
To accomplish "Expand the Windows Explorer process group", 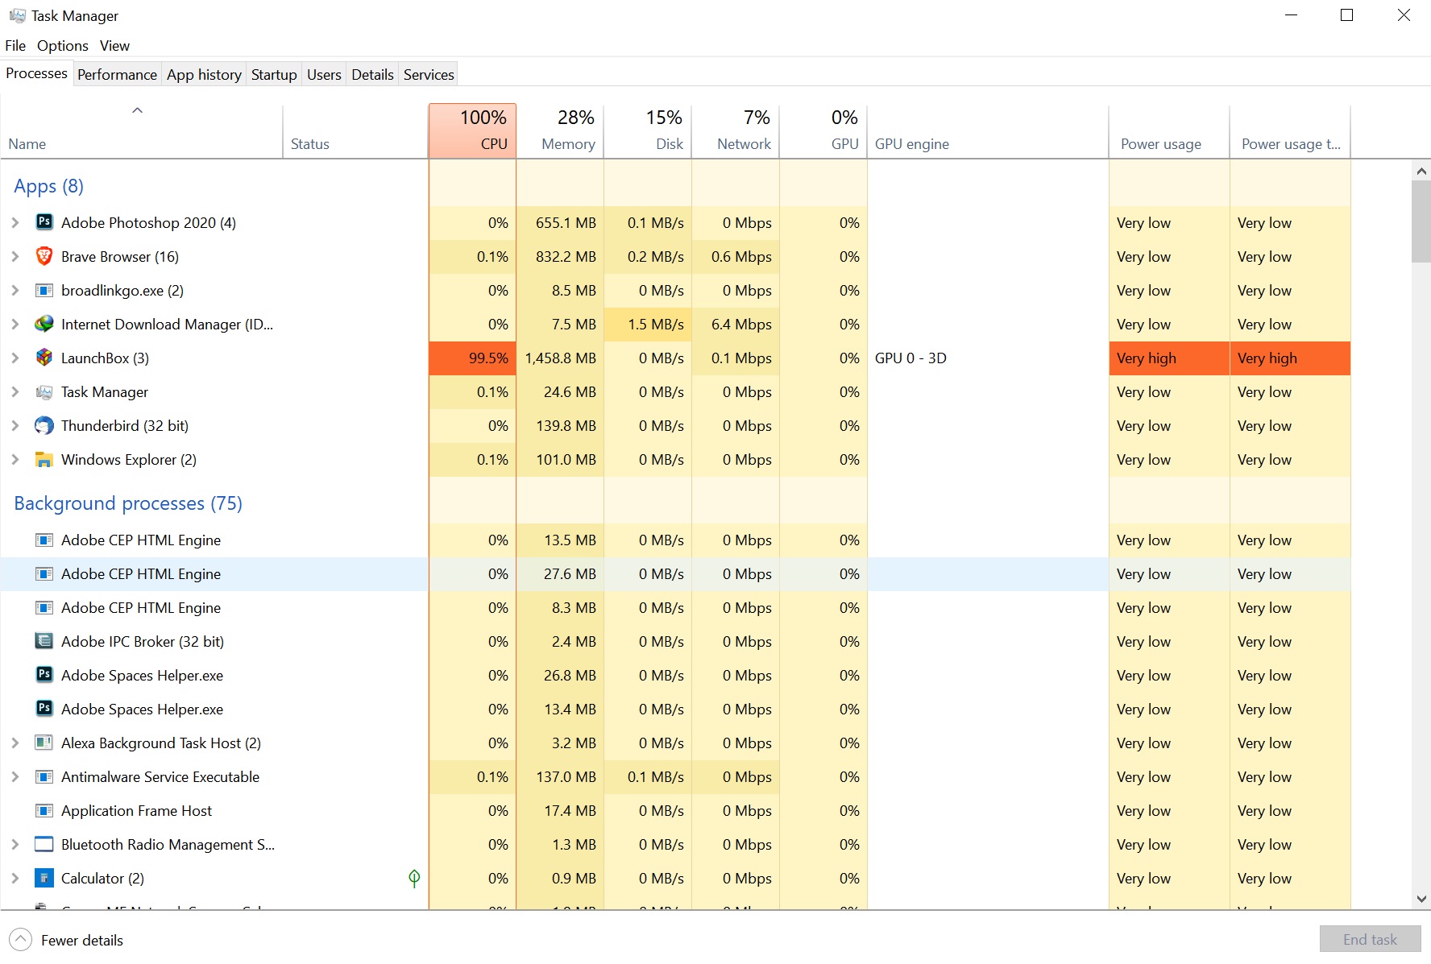I will (x=15, y=459).
